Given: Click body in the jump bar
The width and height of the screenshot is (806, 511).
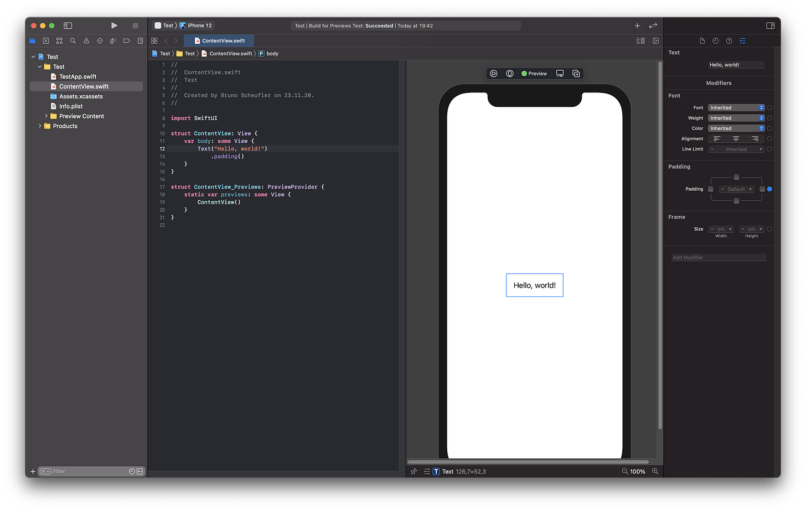Looking at the screenshot, I should coord(268,54).
